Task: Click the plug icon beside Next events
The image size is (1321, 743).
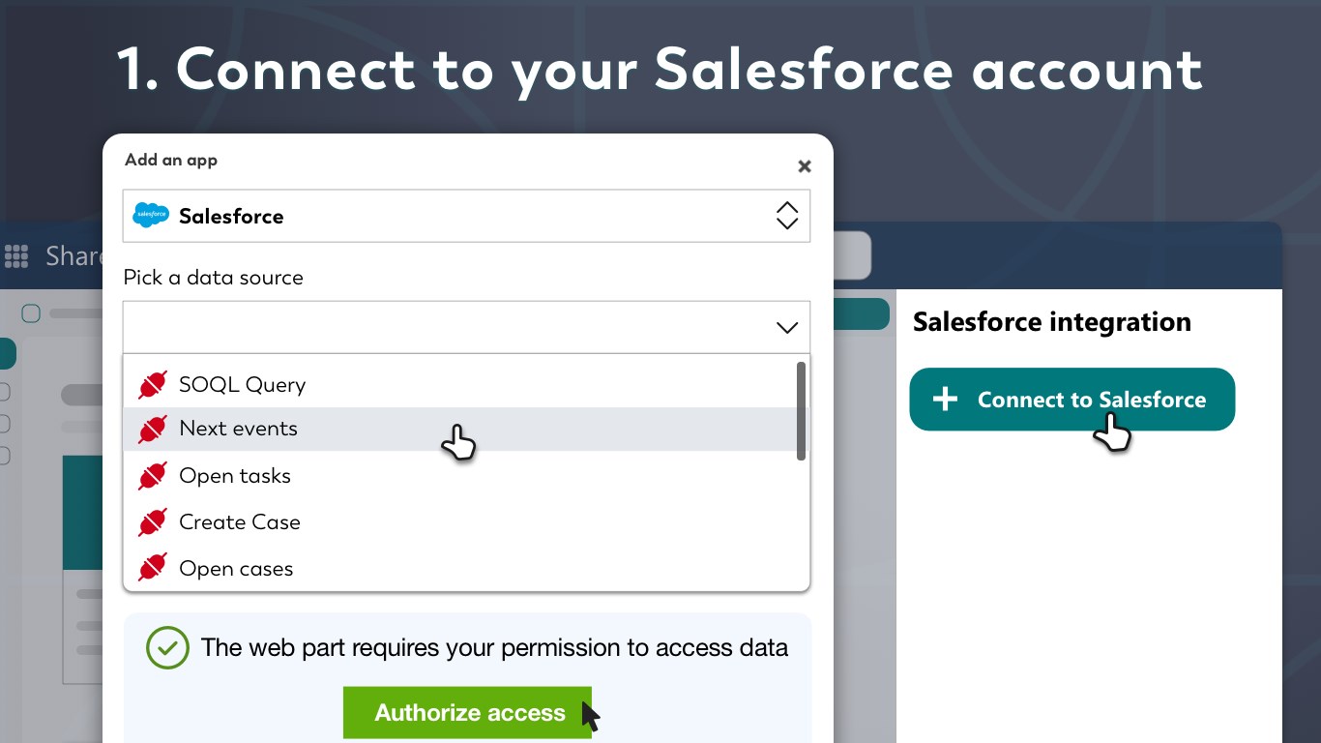Action: (153, 429)
